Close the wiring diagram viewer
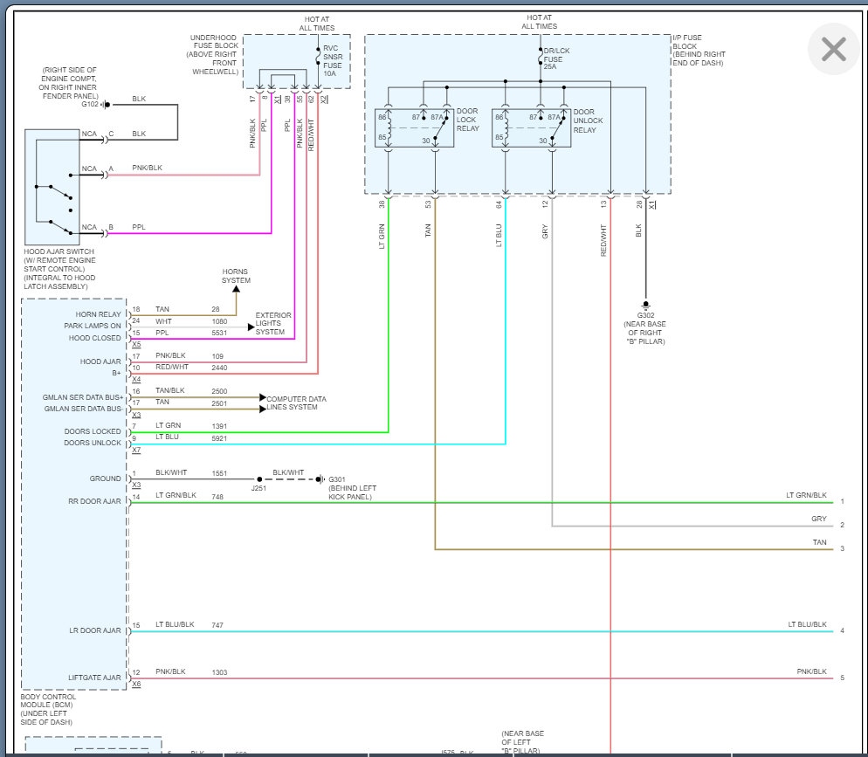The width and height of the screenshot is (868, 757). 834,49
